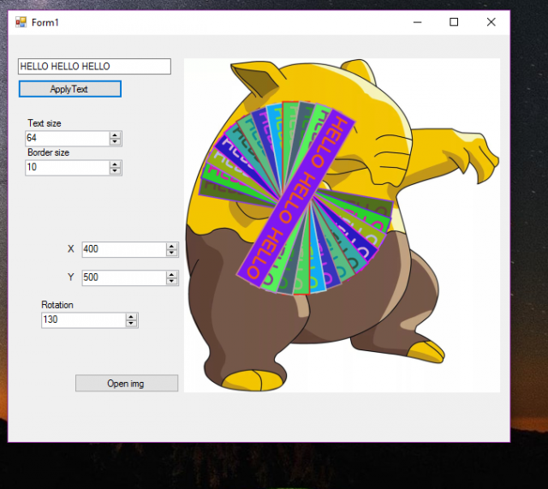Image resolution: width=548 pixels, height=489 pixels.
Task: Decrease Text size with down arrow
Action: [115, 141]
